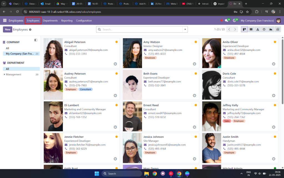Select My Company (San Fra... filter
Image resolution: width=284 pixels, height=178 pixels.
21,54
